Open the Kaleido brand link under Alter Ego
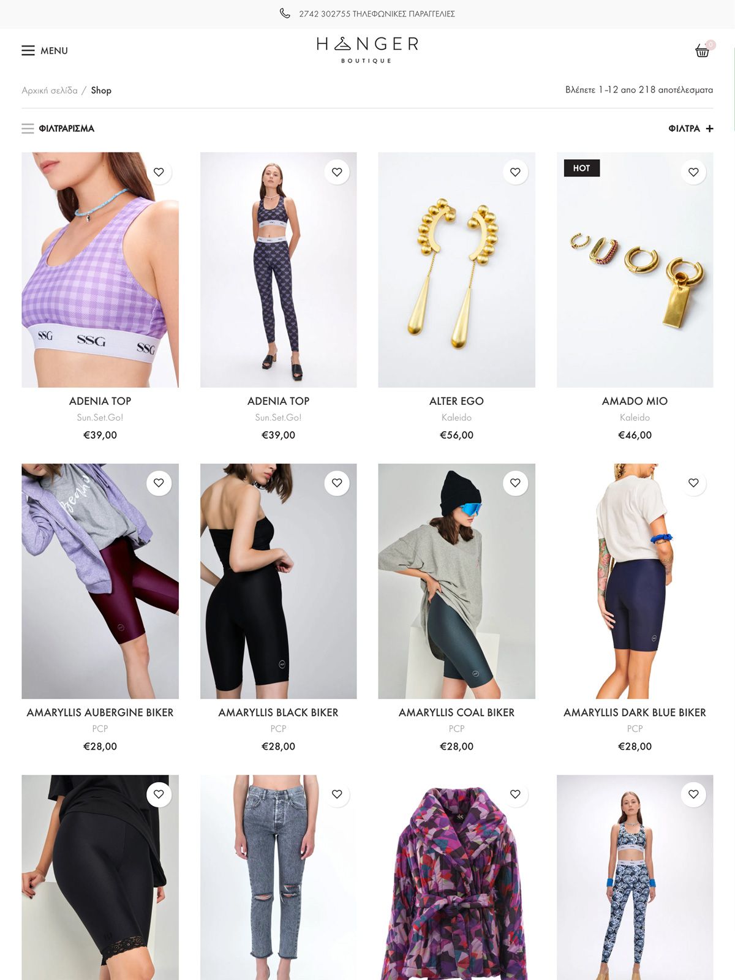735x980 pixels. point(456,417)
